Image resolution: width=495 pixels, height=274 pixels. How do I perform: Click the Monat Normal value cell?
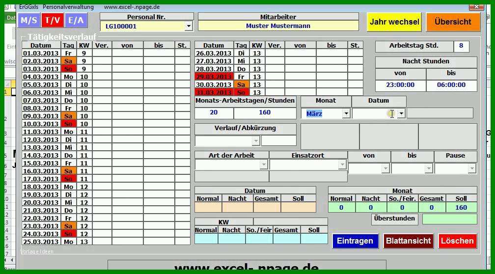tap(341, 207)
